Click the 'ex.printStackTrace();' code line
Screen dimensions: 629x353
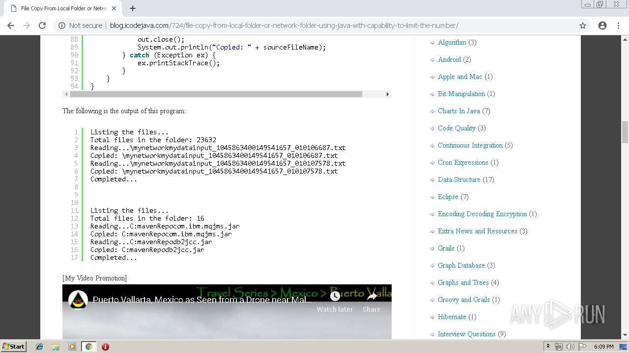(x=179, y=63)
